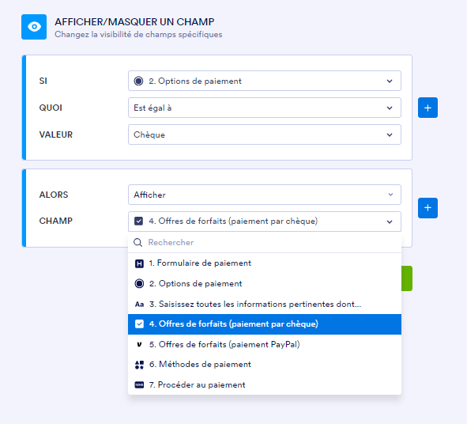Add another action with lower plus button
The height and width of the screenshot is (424, 467).
point(427,208)
